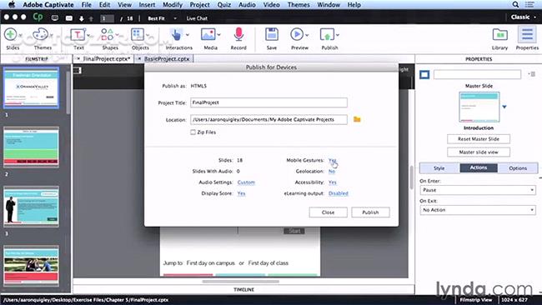Click the eLearning output Disabled link

point(338,193)
